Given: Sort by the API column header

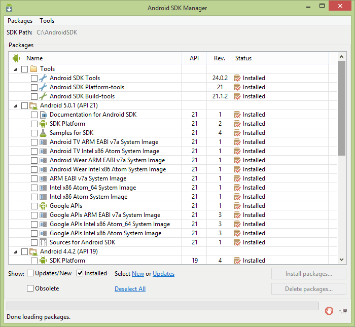Looking at the screenshot, I should click(x=194, y=58).
